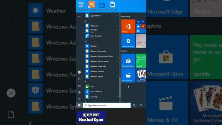Launch the Movies & TV tile
The image size is (222, 125).
128,75
